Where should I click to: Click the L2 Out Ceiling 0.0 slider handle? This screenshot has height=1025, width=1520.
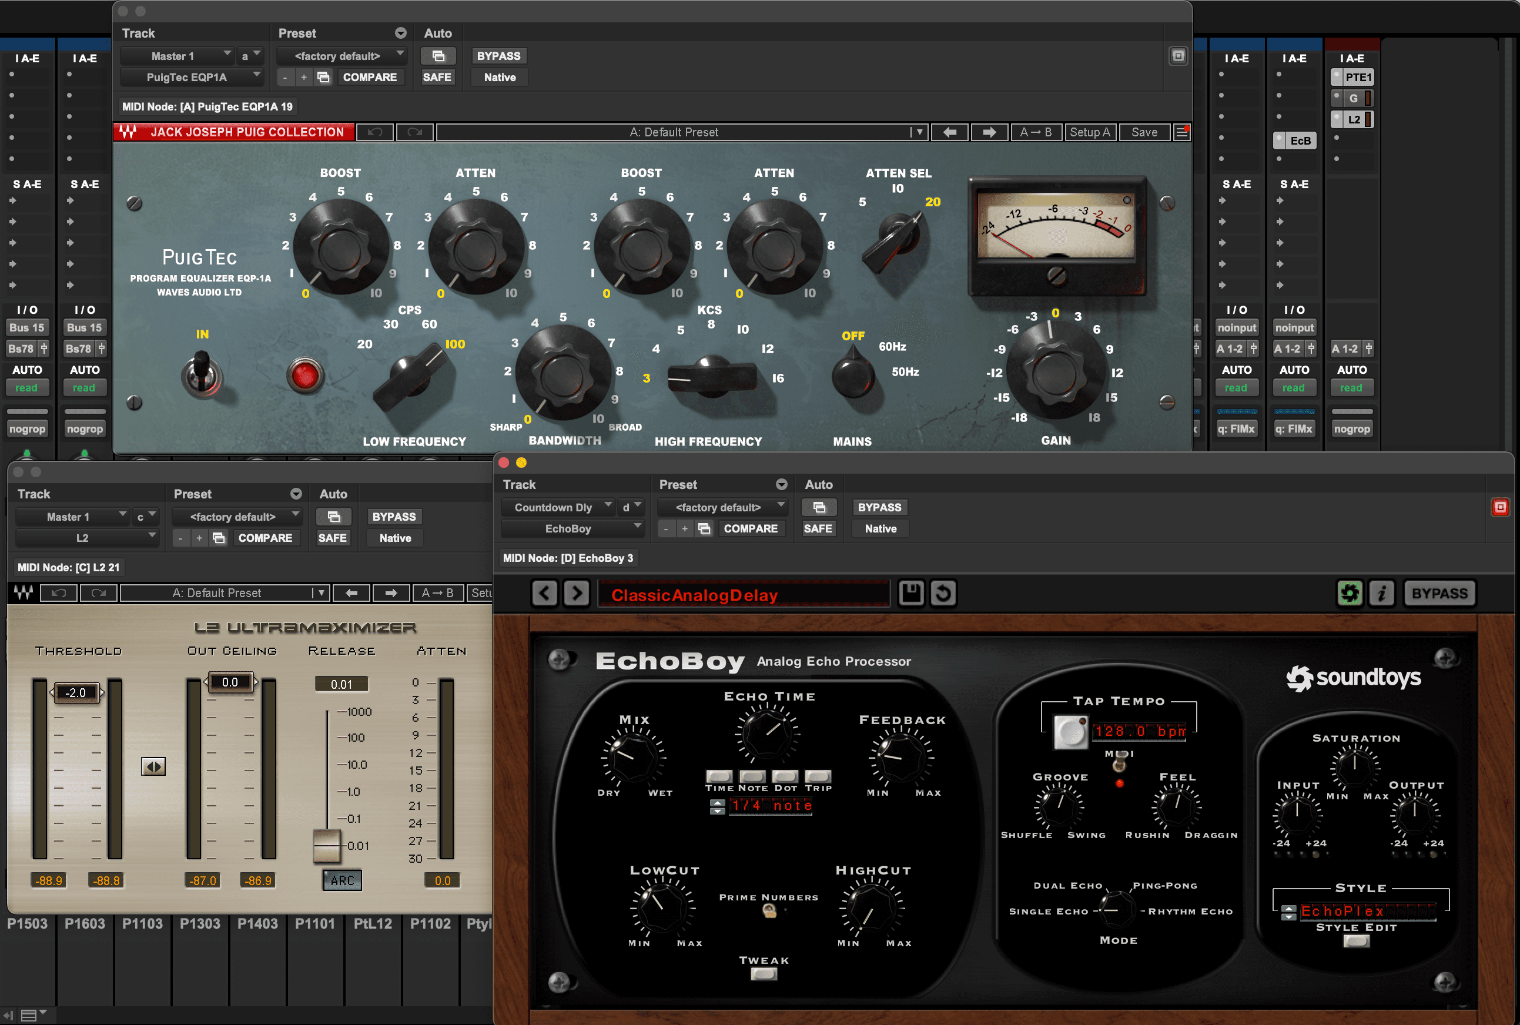coord(230,682)
